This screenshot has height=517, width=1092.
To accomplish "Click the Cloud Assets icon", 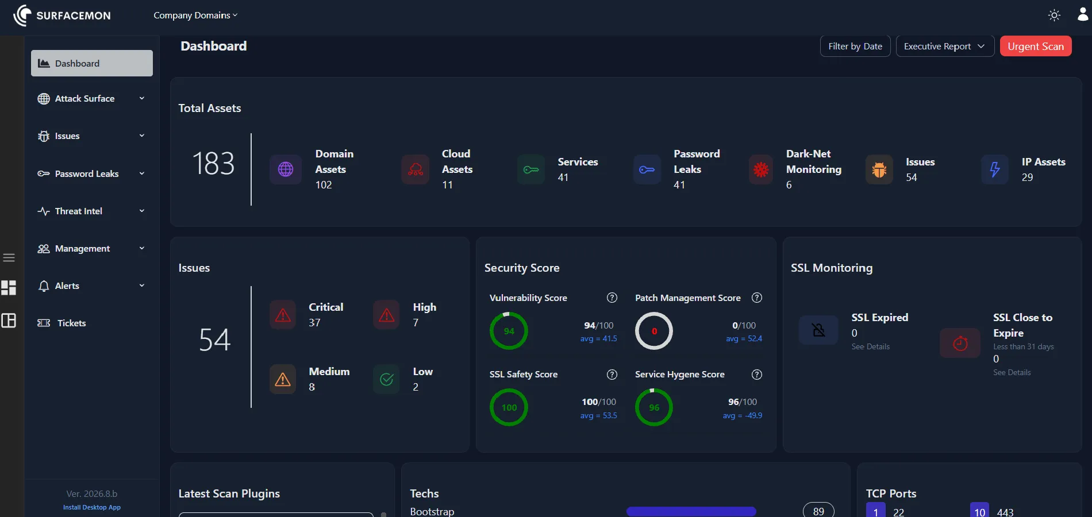I will pos(416,169).
